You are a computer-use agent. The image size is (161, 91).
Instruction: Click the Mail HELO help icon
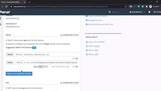coord(16,24)
